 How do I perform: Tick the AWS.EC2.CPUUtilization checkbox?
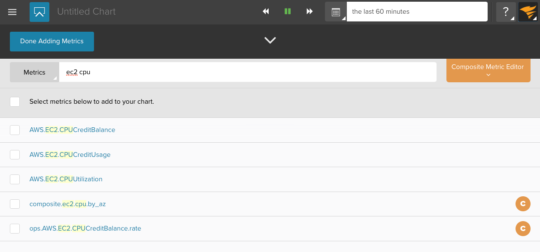pyautogui.click(x=15, y=179)
